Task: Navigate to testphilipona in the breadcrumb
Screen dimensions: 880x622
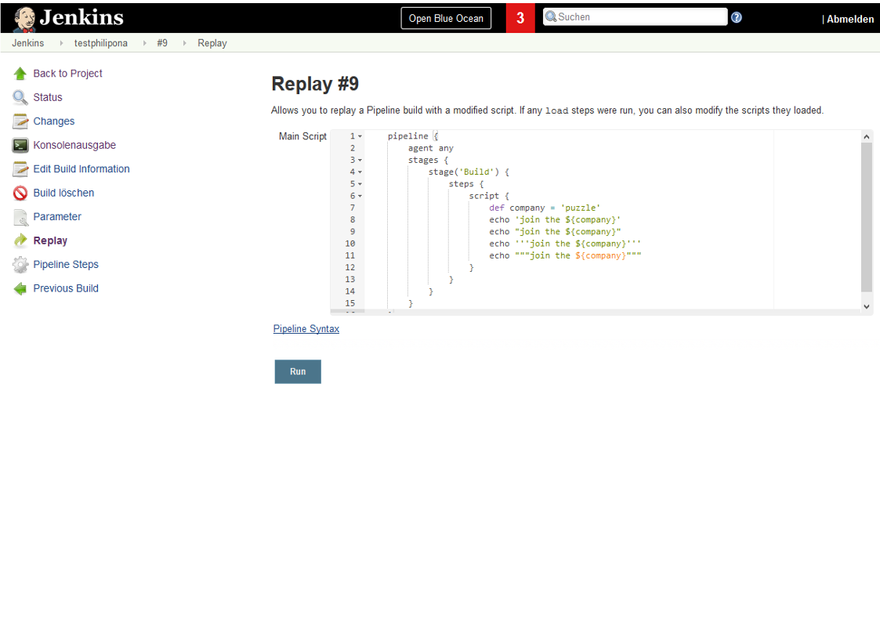Action: 100,43
